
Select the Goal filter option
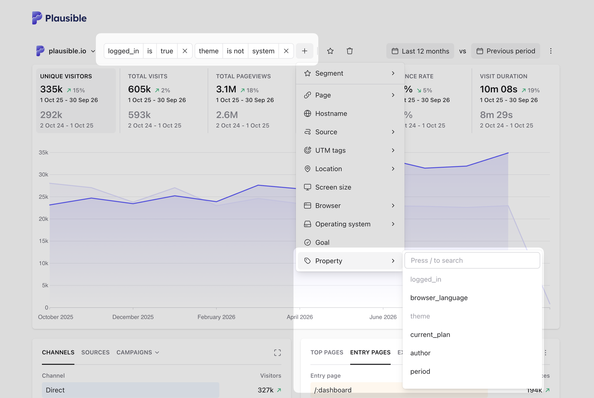coord(350,242)
